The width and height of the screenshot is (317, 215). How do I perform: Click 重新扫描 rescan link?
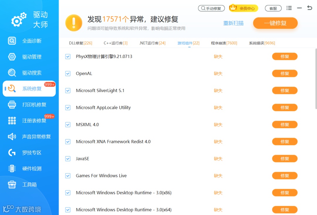coord(233,23)
